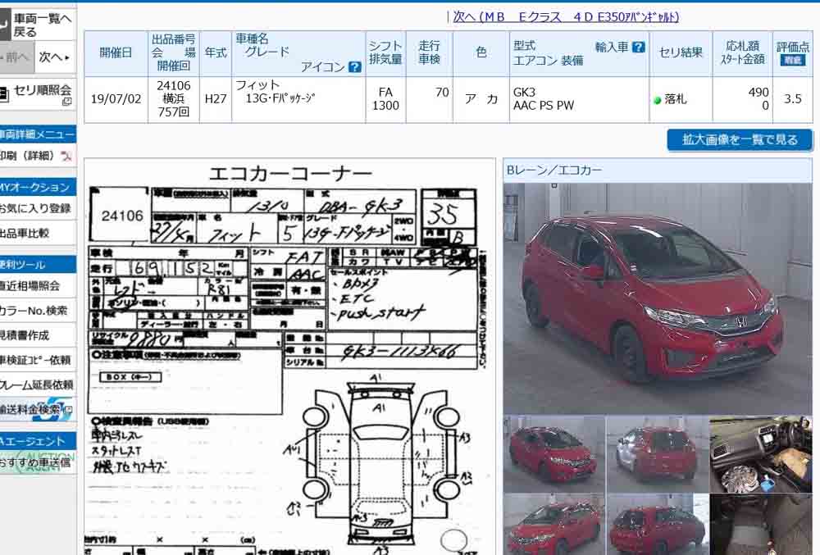Click the Bレーン／エコカー panel title

tap(554, 170)
